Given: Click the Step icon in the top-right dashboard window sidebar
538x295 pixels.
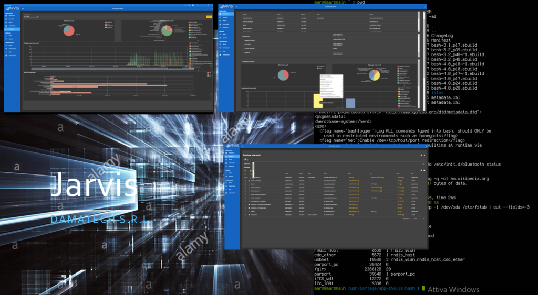Looking at the screenshot, I should point(220,51).
